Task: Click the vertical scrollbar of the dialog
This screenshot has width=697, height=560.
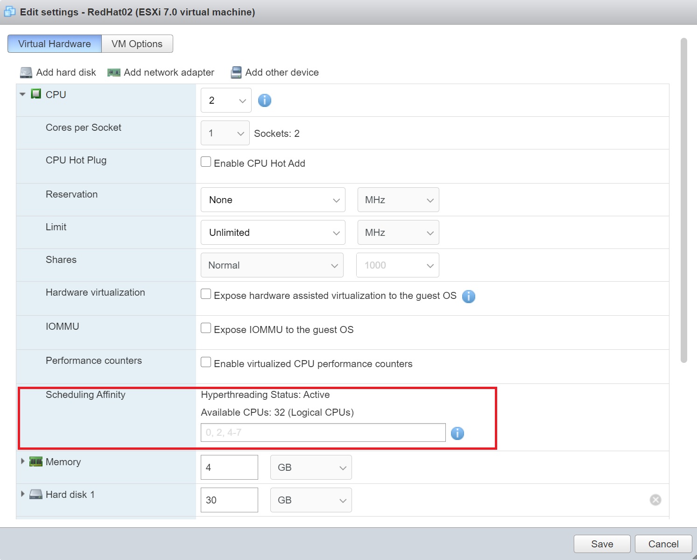Action: pyautogui.click(x=683, y=201)
